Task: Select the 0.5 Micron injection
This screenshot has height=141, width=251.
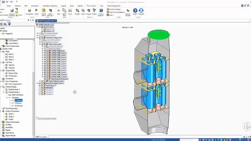Action: 19,106
